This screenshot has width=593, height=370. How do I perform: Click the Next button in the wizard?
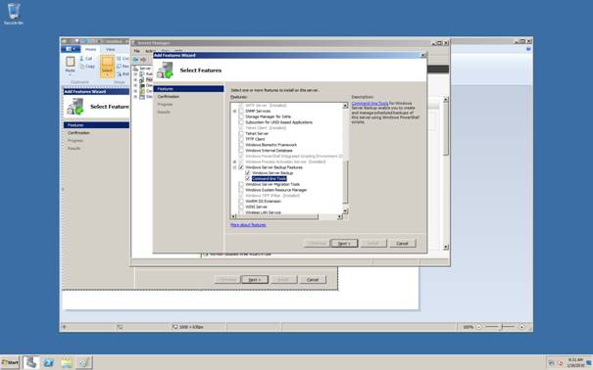click(343, 243)
